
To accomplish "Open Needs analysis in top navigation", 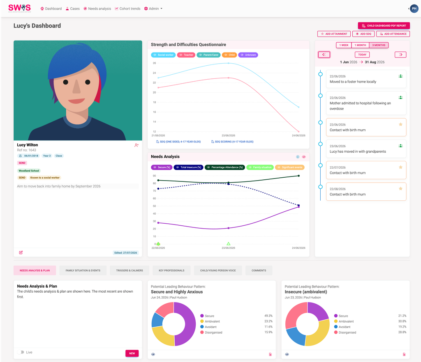I will (x=97, y=9).
